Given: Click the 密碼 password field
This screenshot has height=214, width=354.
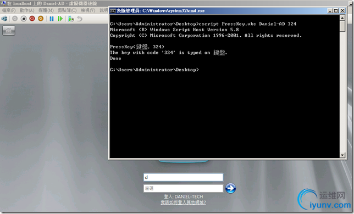Looking at the screenshot, I should coord(184,188).
